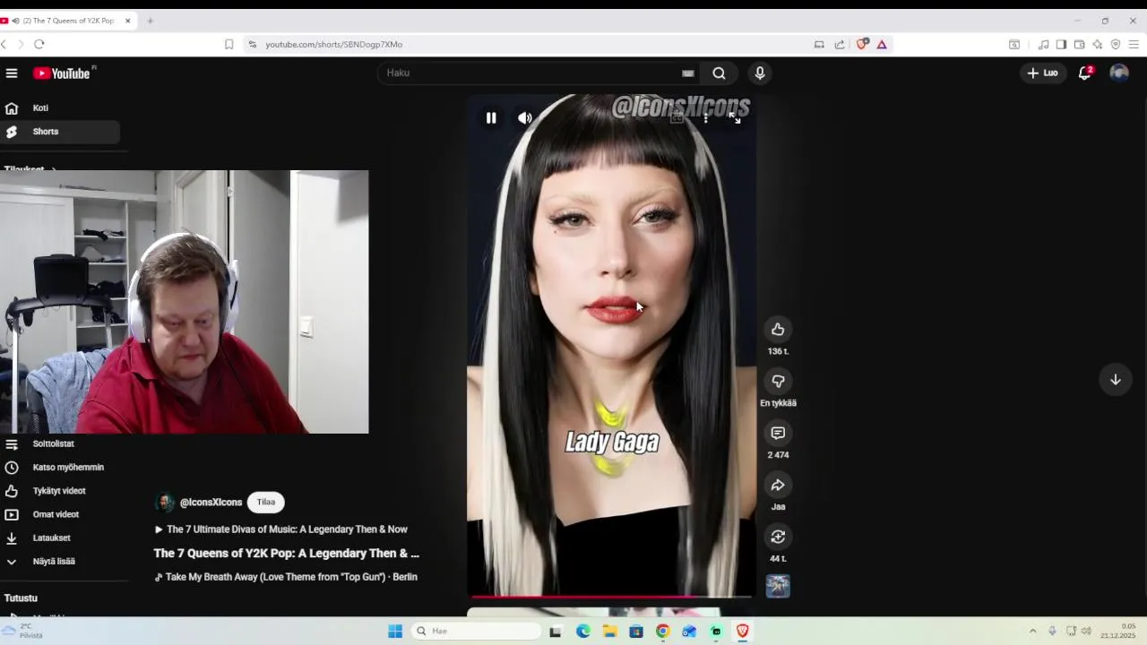Click the URL youtube.com/shorts address field
This screenshot has width=1147, height=645.
click(333, 44)
